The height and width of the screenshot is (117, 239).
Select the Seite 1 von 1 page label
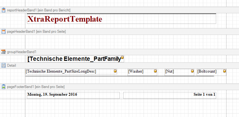[170, 95]
